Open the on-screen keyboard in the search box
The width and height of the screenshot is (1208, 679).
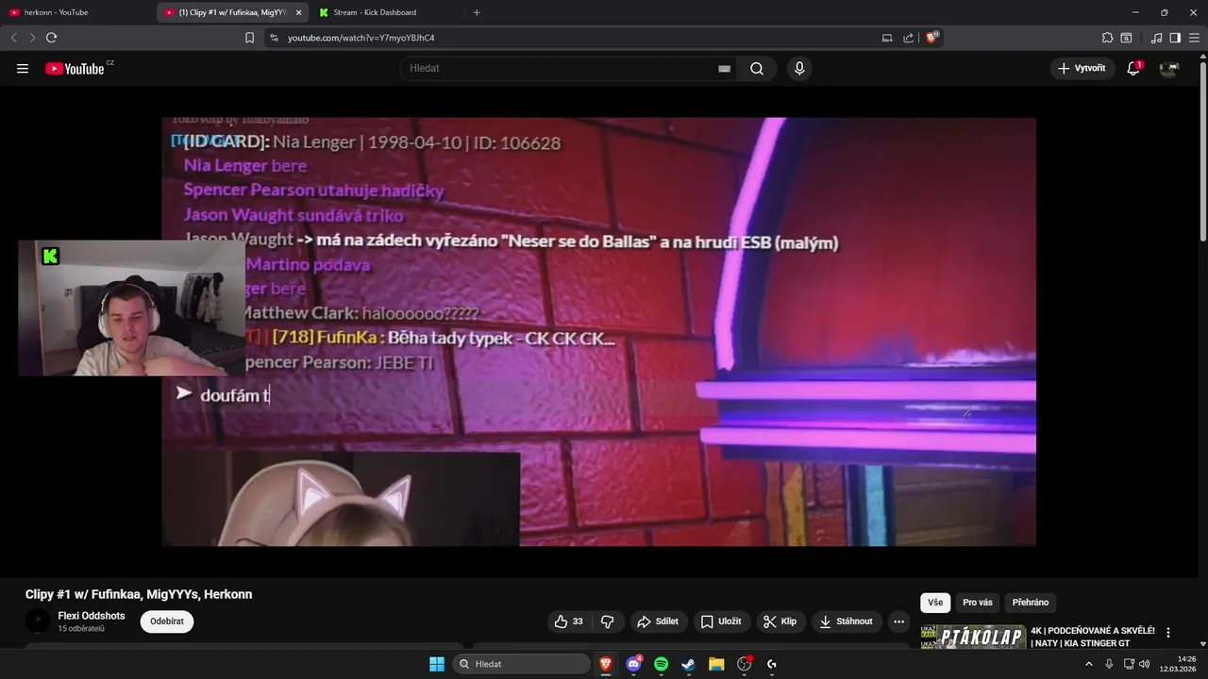(x=724, y=69)
